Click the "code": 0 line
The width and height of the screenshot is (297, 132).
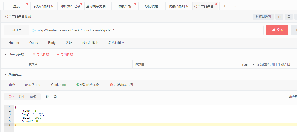(30, 111)
